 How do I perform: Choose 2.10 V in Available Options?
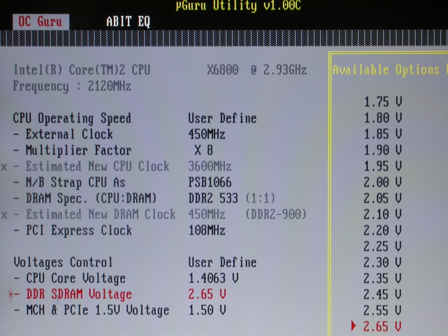(383, 214)
